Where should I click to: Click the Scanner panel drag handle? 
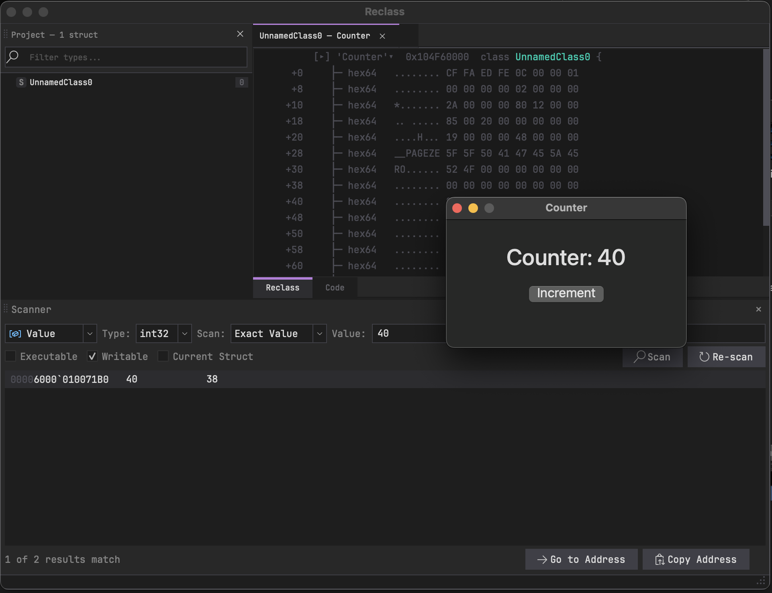click(x=6, y=309)
